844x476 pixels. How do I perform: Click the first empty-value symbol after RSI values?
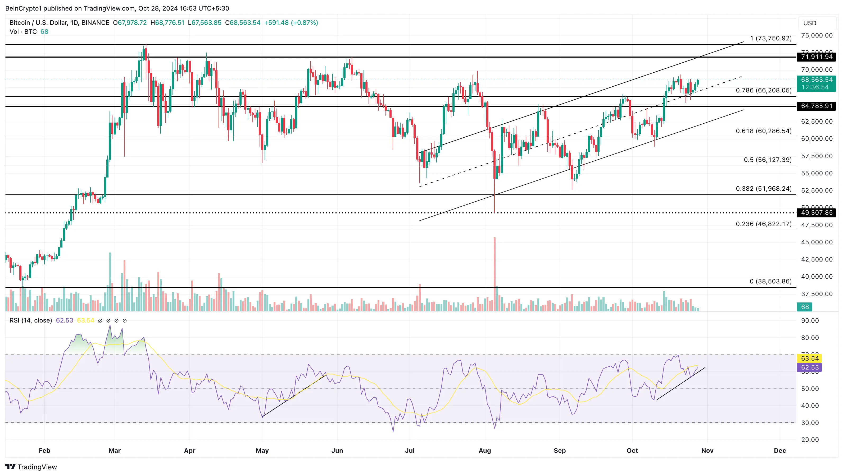pyautogui.click(x=100, y=321)
